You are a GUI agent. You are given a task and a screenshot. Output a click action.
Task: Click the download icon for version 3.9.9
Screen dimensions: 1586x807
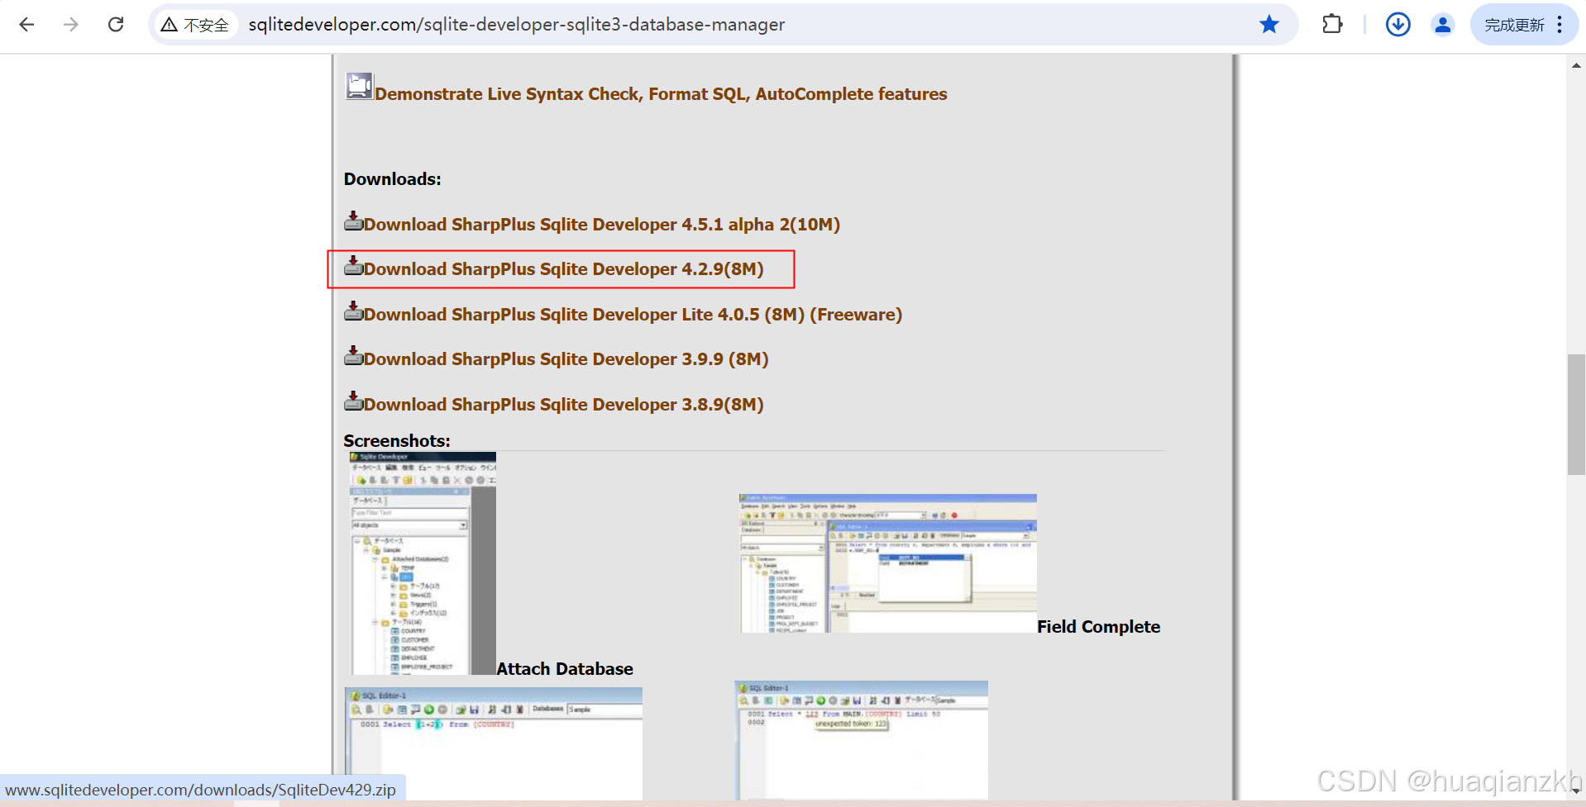[354, 355]
